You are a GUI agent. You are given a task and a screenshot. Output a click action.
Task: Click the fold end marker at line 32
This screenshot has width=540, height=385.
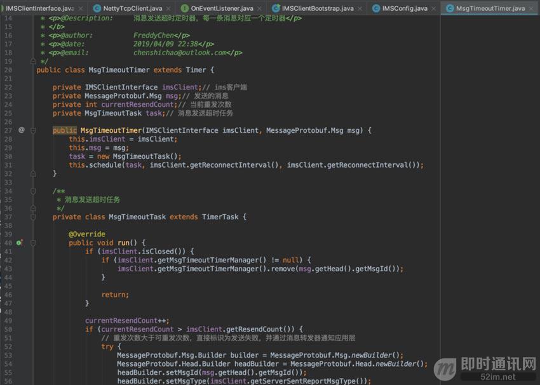tap(33, 173)
